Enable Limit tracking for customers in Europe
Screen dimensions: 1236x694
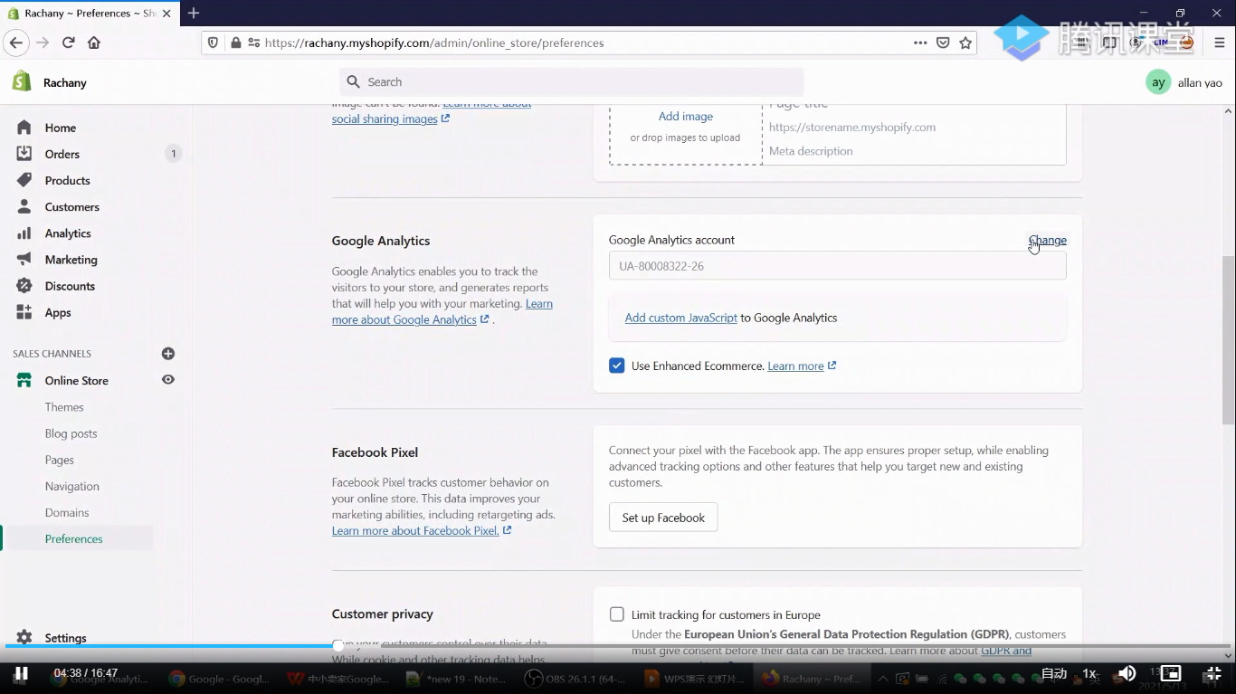click(x=617, y=614)
